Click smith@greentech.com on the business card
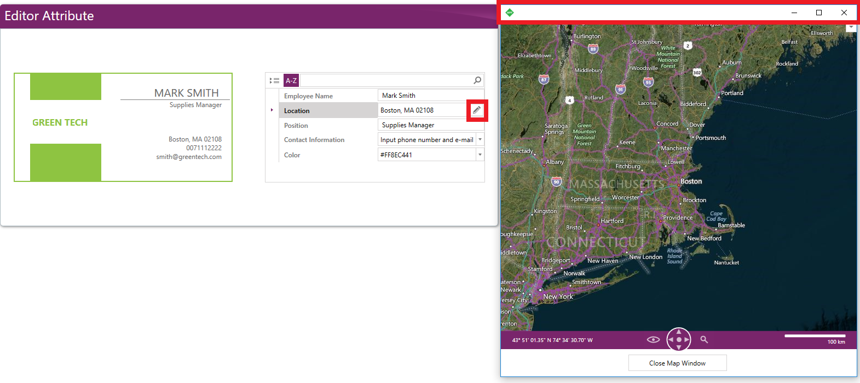 pyautogui.click(x=189, y=157)
